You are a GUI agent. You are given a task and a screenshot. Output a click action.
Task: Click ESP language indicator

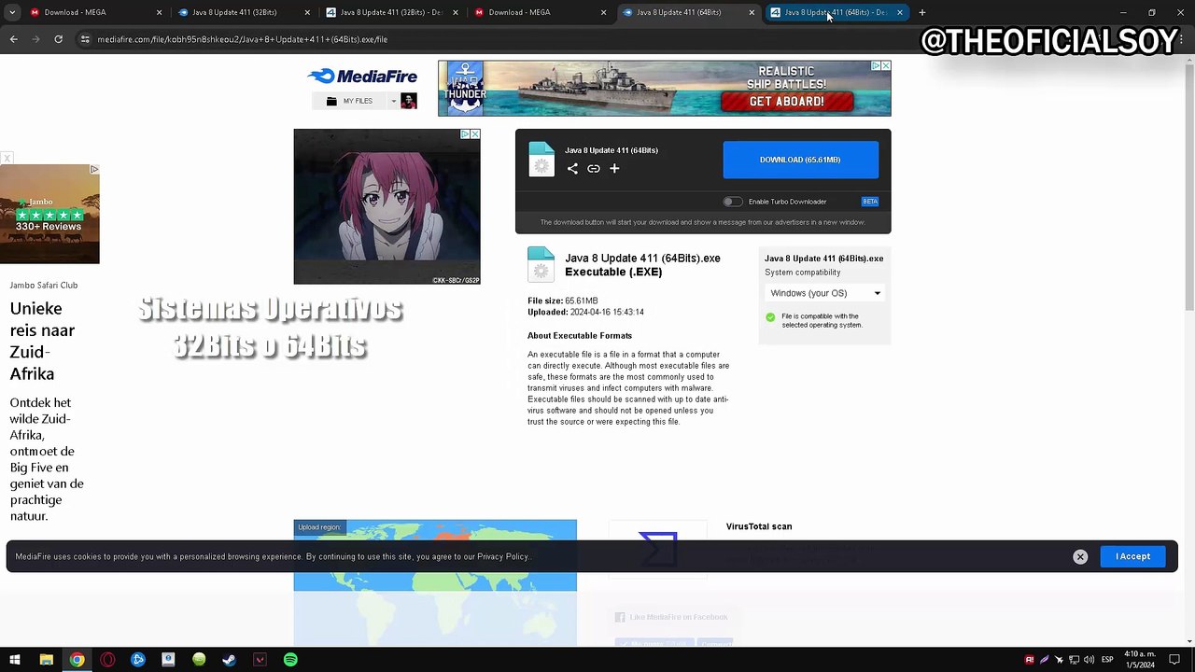tap(1107, 660)
